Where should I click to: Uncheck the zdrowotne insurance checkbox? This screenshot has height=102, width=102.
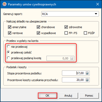coord(66,27)
